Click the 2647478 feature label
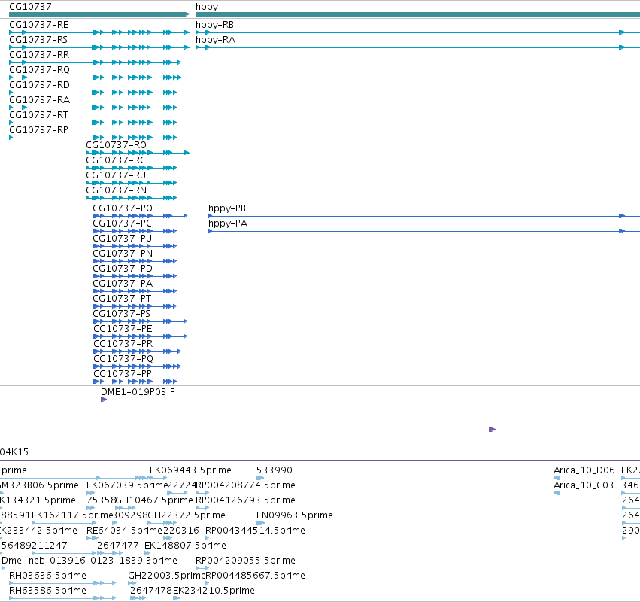The height and width of the screenshot is (602, 640). [151, 591]
